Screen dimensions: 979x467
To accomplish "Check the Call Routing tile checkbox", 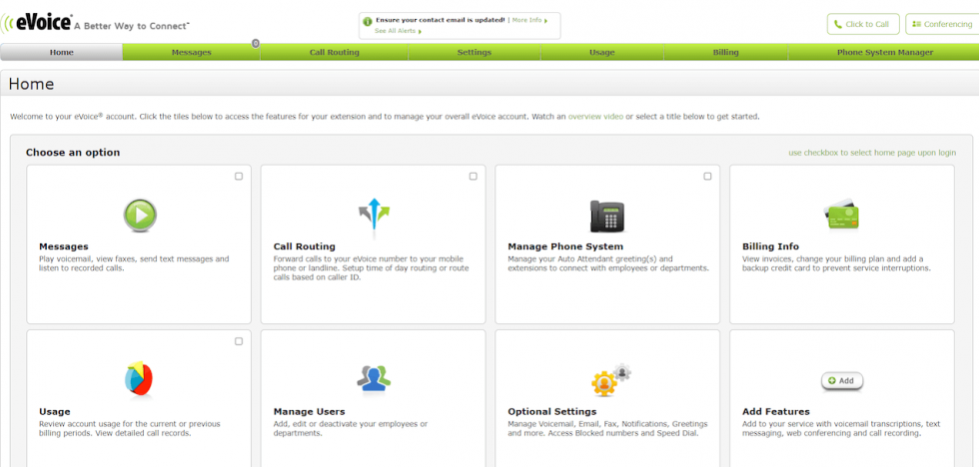I will tap(474, 177).
